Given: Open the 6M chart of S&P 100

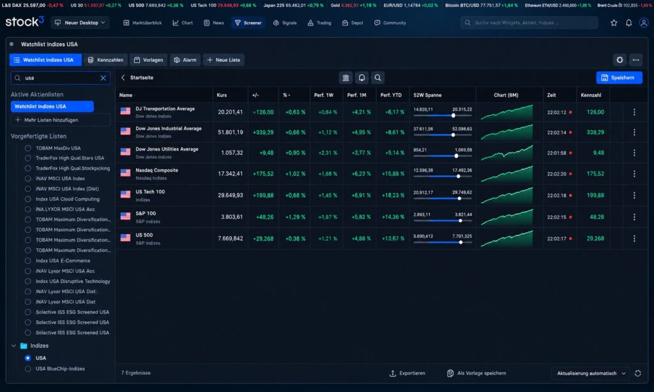Looking at the screenshot, I should [x=506, y=217].
